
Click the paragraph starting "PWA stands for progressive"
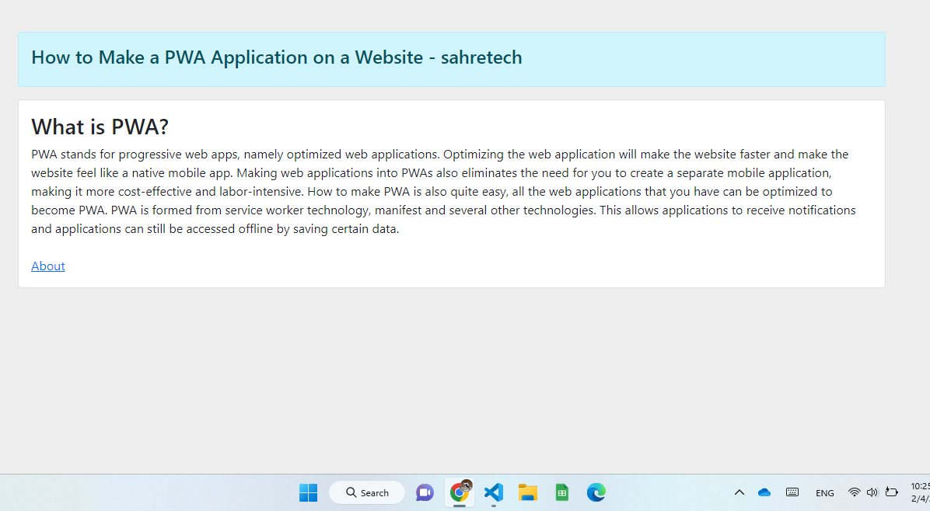[444, 191]
